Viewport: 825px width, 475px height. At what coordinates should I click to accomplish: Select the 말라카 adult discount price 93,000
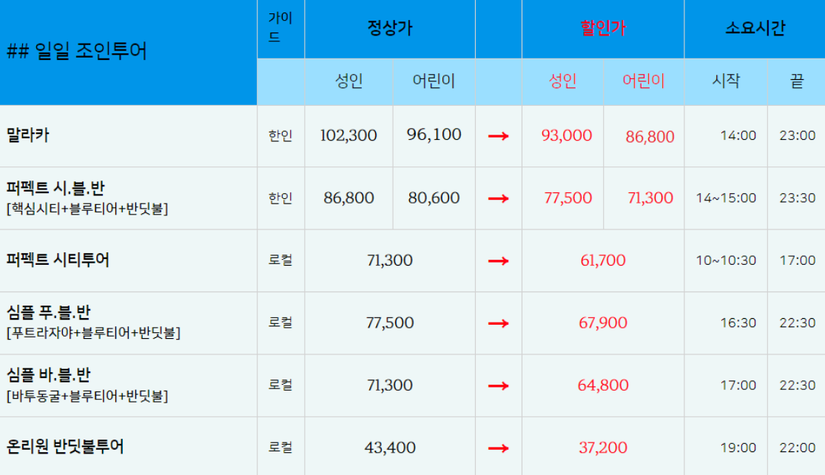click(x=567, y=135)
